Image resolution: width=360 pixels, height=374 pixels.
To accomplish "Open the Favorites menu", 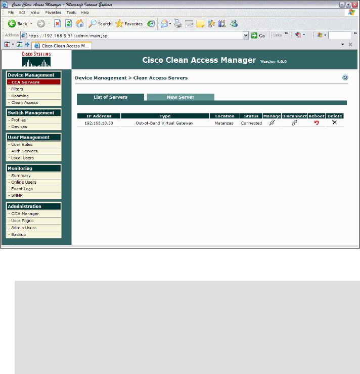I will pyautogui.click(x=53, y=13).
